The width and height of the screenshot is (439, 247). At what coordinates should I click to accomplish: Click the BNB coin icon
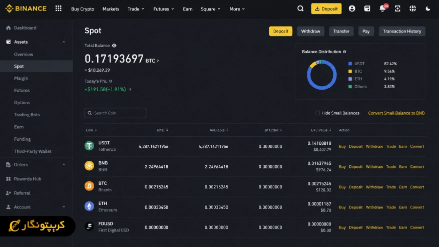click(89, 166)
